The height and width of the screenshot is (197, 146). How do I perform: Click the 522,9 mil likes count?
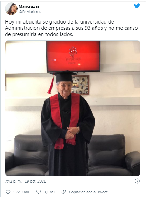click(21, 192)
